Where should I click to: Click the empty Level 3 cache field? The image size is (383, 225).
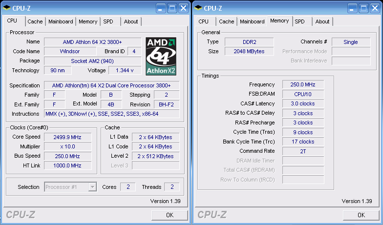[155, 165]
